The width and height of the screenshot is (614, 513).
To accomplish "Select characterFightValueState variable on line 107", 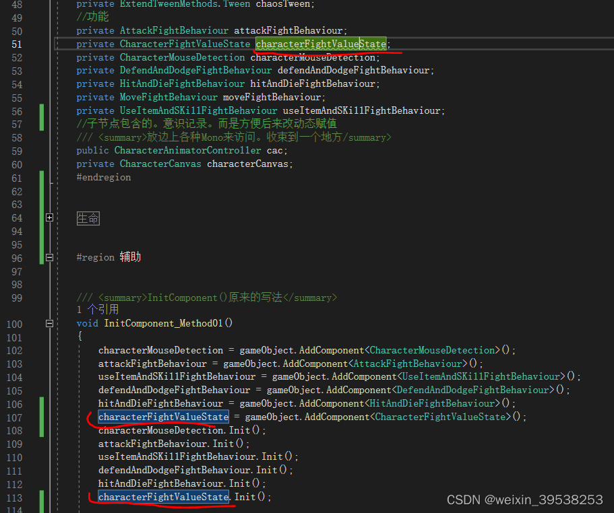I will [163, 417].
